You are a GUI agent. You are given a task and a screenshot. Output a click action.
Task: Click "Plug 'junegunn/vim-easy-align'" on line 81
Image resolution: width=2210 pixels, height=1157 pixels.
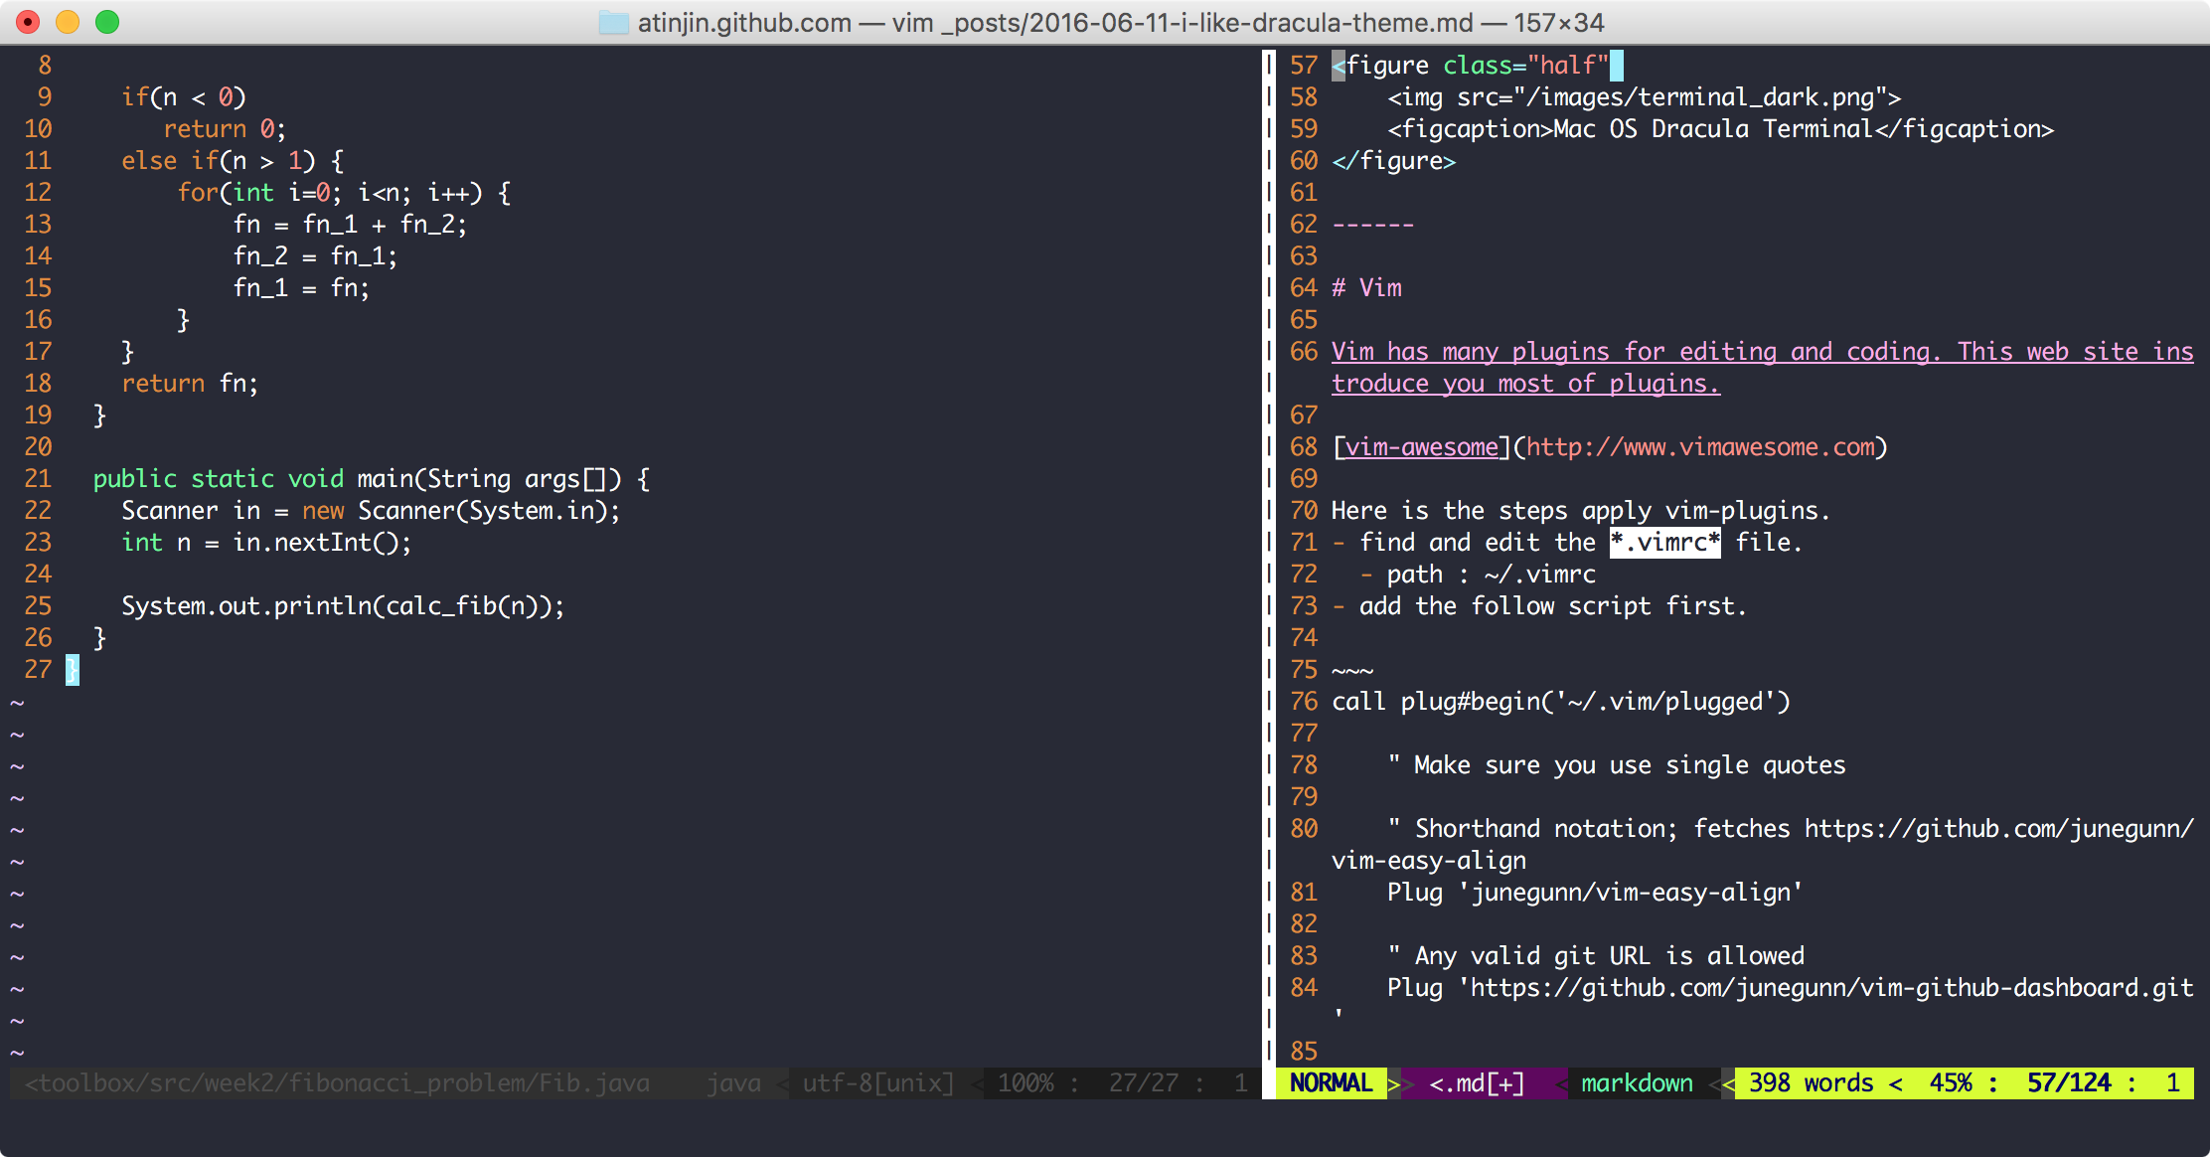[1595, 893]
